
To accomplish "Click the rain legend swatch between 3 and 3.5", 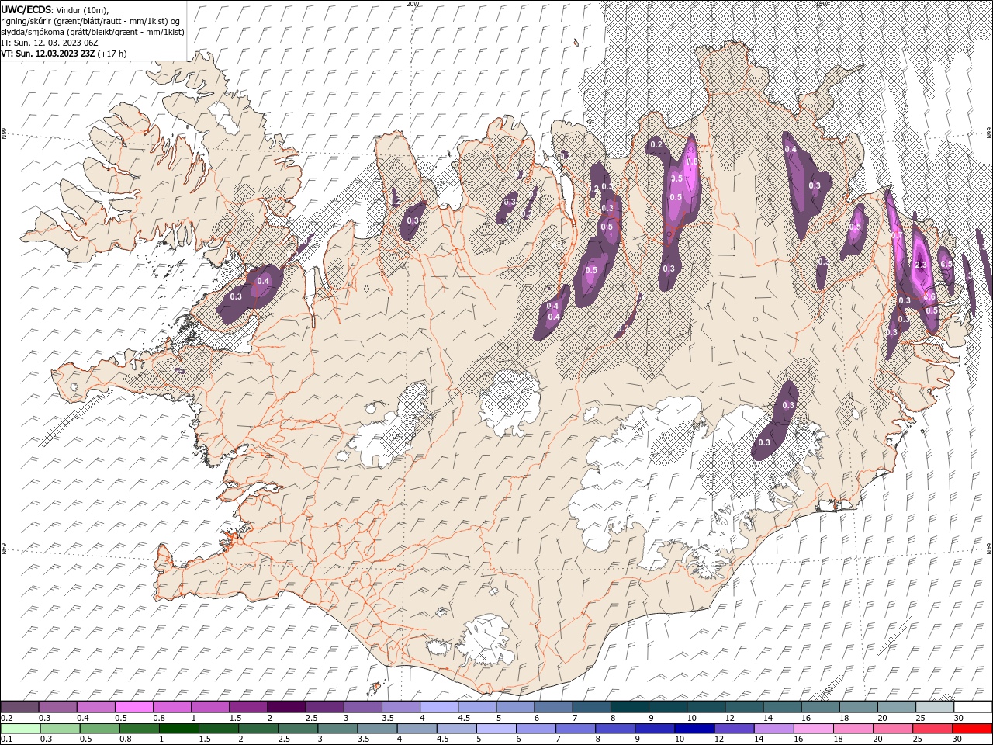I will click(337, 729).
